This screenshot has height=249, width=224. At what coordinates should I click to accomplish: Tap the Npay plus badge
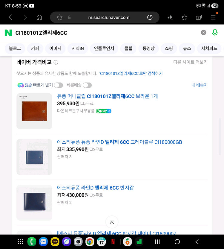[104, 111]
